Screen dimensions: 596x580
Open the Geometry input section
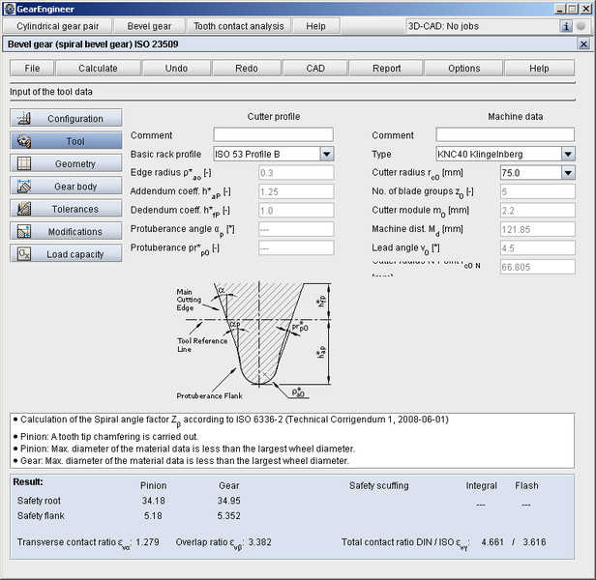click(67, 163)
